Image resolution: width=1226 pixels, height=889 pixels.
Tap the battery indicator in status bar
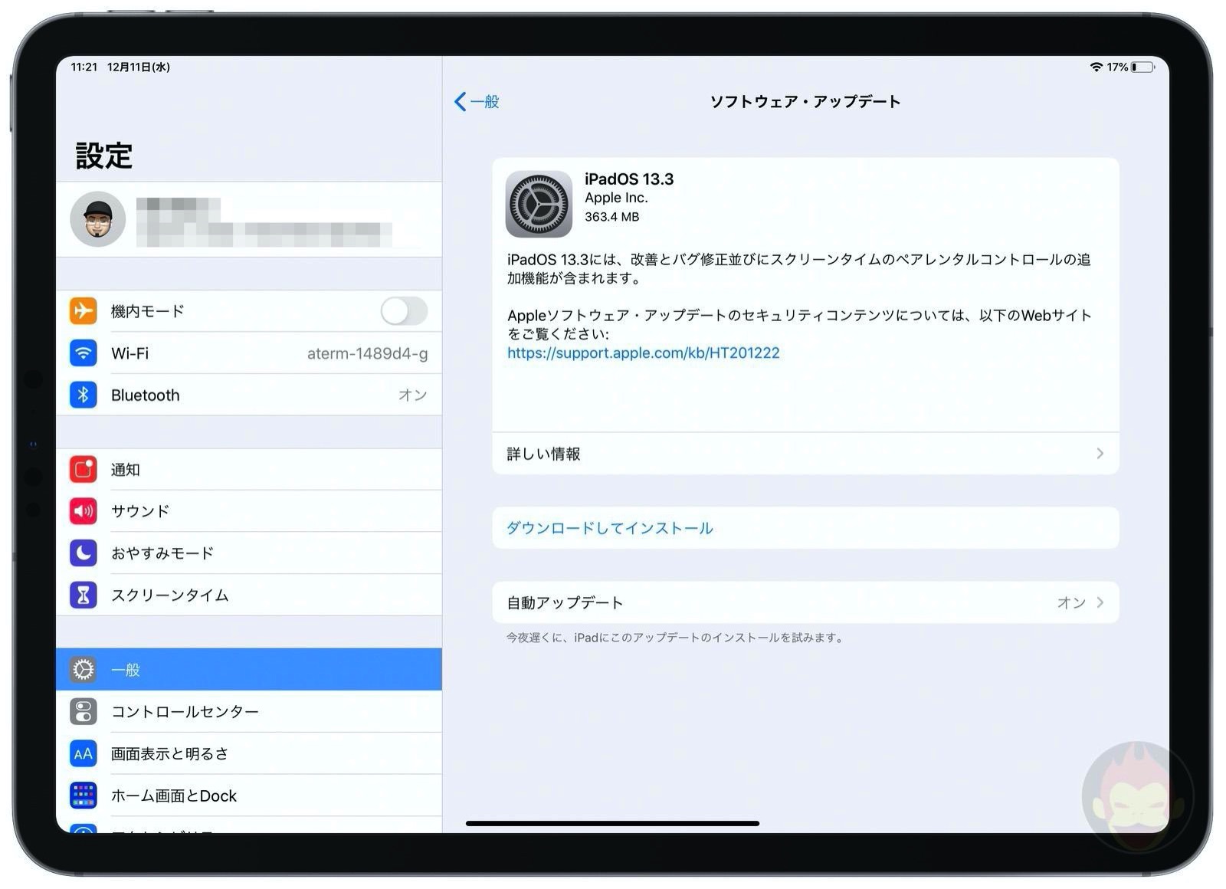1143,67
